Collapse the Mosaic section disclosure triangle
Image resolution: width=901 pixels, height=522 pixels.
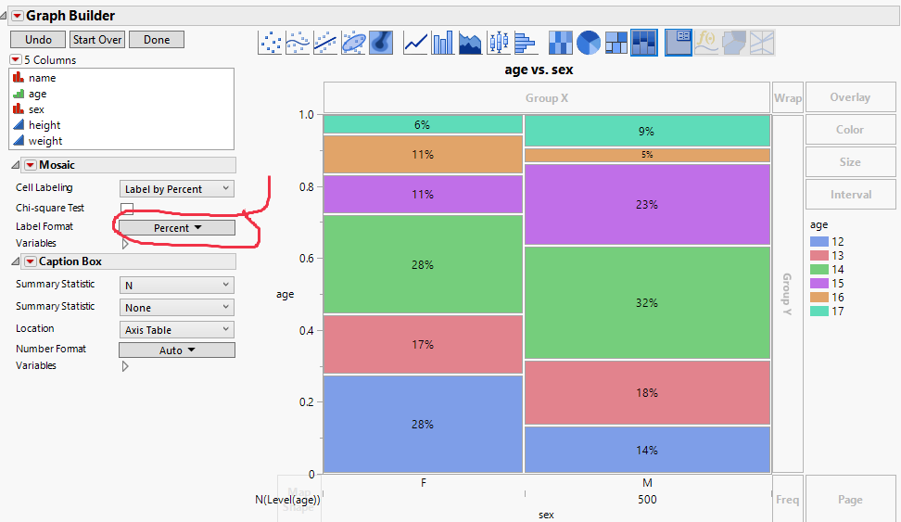(x=16, y=166)
